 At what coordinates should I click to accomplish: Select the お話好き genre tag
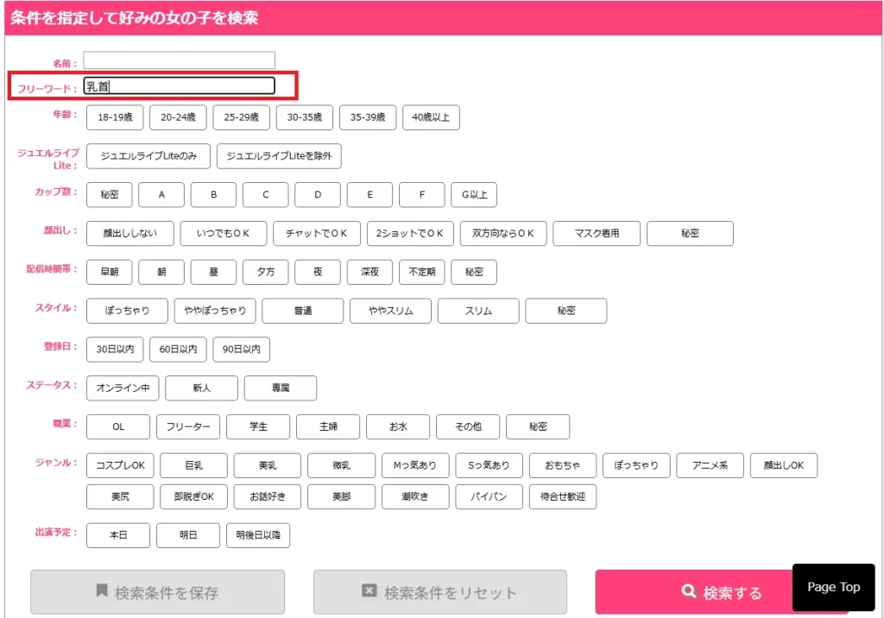[268, 497]
